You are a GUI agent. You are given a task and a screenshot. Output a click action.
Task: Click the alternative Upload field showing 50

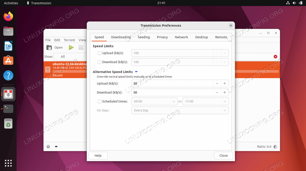[x=172, y=84]
